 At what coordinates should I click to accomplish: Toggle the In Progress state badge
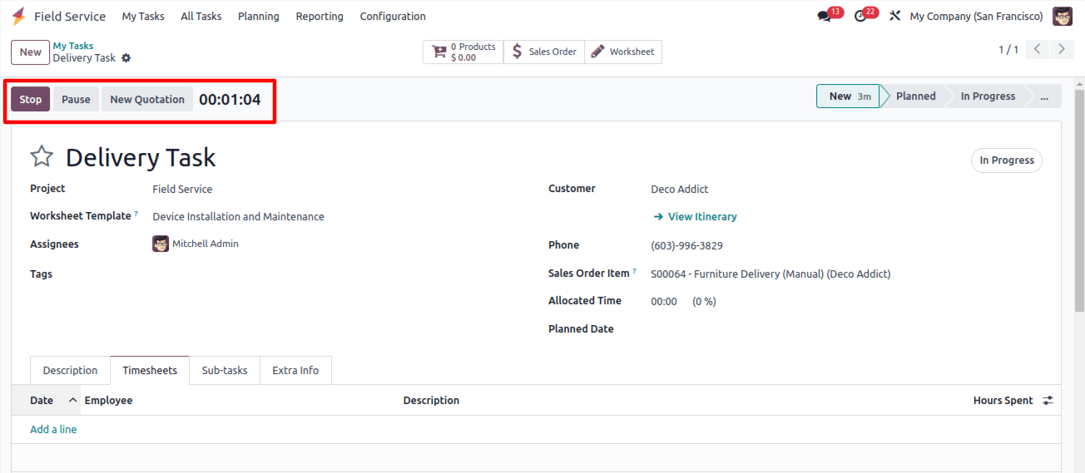point(1007,160)
